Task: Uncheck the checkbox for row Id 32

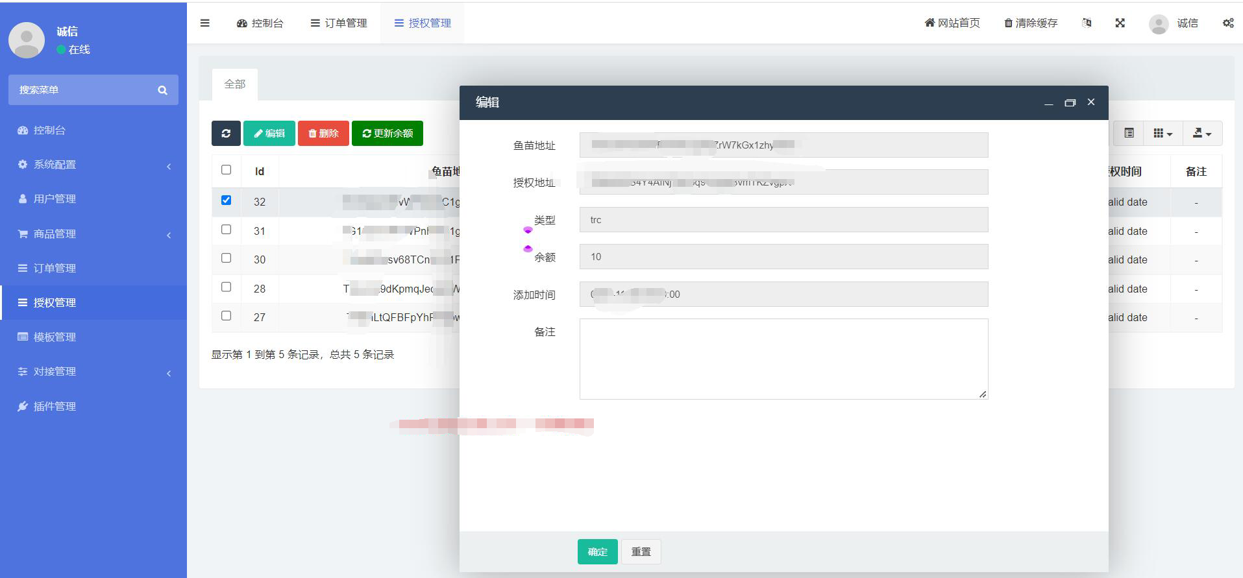Action: [x=226, y=200]
